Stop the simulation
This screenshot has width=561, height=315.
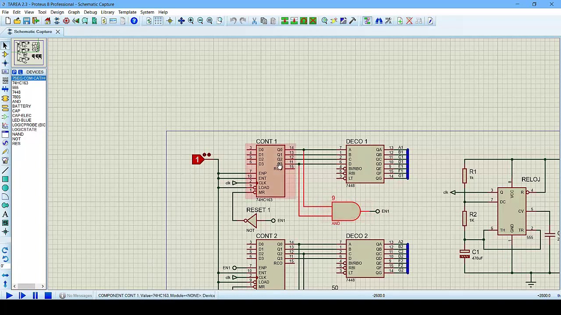48,296
